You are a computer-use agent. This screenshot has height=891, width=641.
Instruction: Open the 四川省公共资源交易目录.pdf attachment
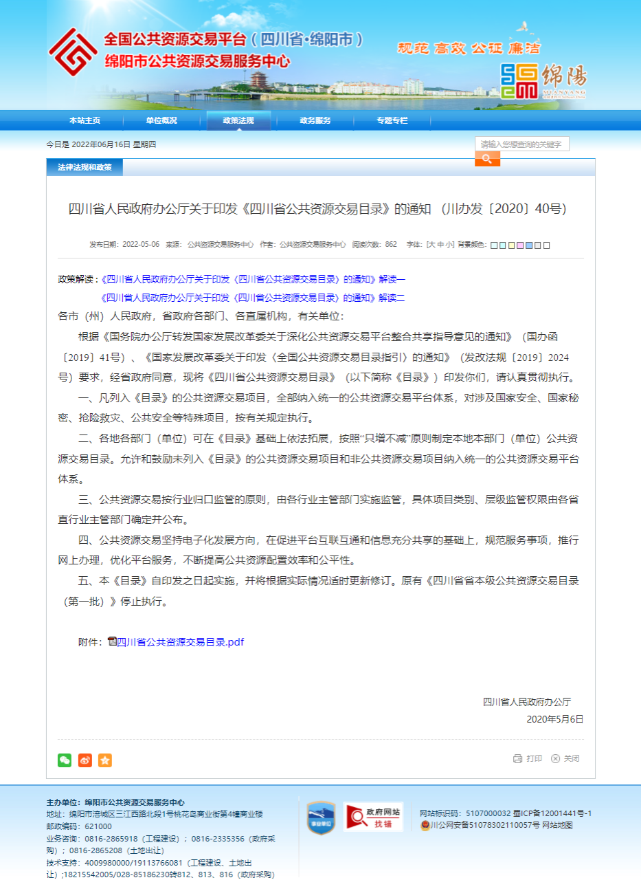(194, 642)
